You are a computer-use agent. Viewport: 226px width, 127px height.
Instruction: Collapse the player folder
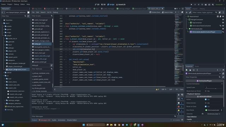pyautogui.click(x=4, y=36)
